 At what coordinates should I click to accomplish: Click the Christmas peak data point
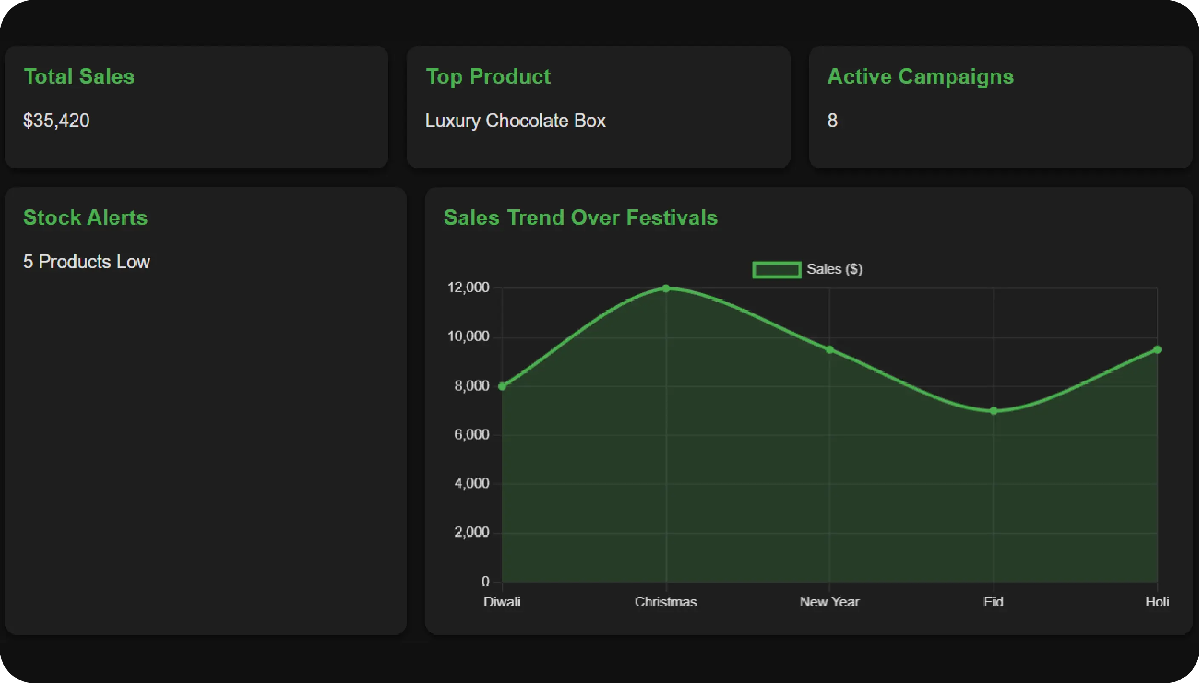click(x=666, y=288)
